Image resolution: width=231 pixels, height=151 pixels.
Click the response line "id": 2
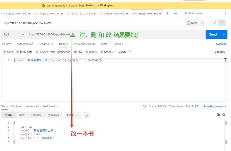click(x=26, y=127)
